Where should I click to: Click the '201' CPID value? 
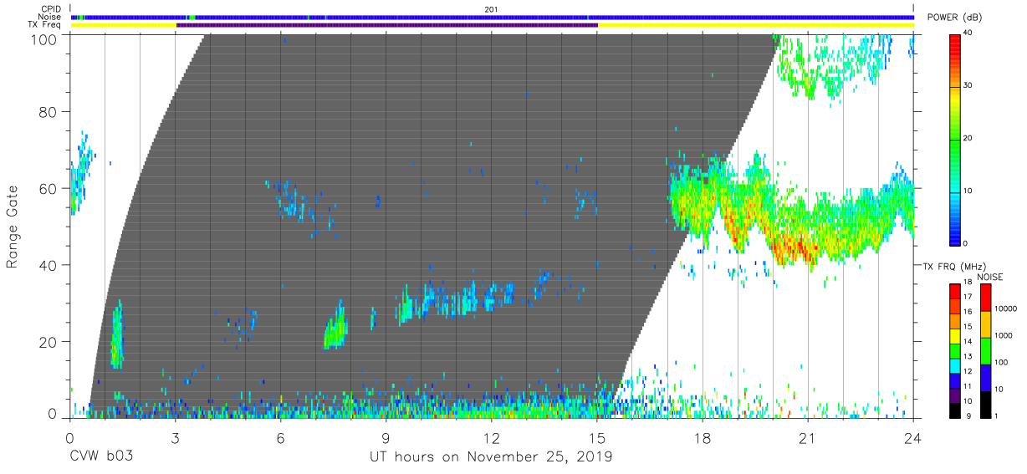(x=492, y=9)
